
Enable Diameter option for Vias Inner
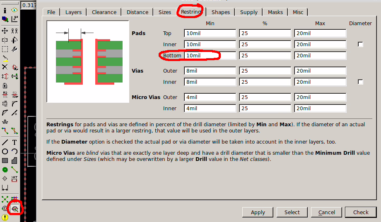(360, 82)
